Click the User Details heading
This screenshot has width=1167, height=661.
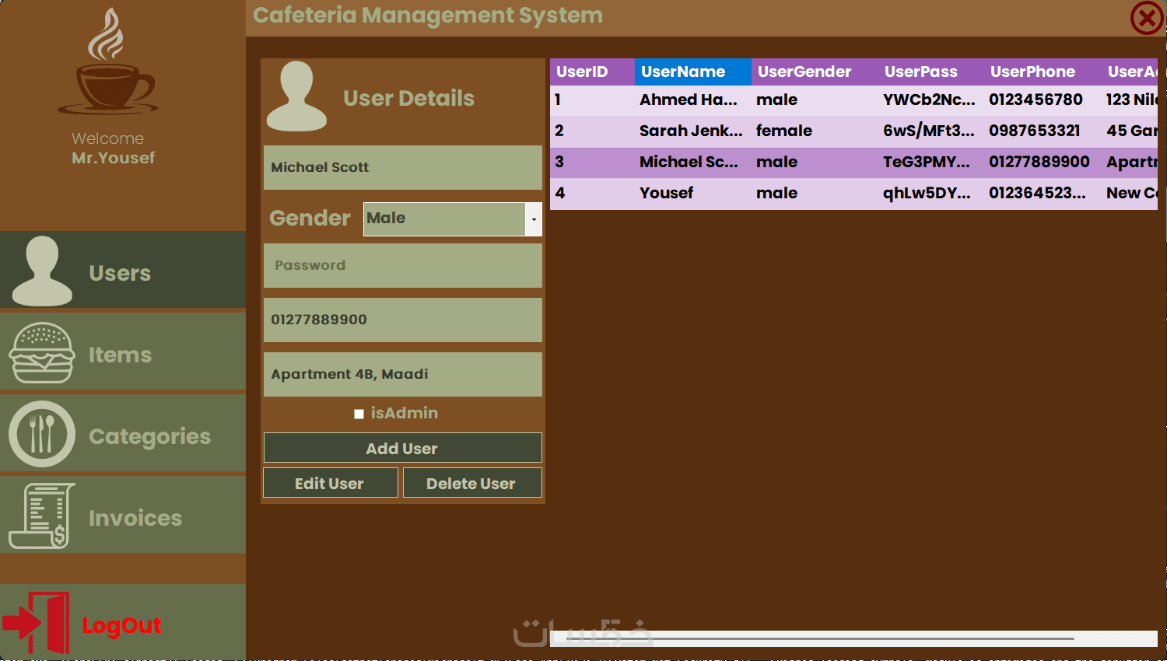pyautogui.click(x=408, y=98)
